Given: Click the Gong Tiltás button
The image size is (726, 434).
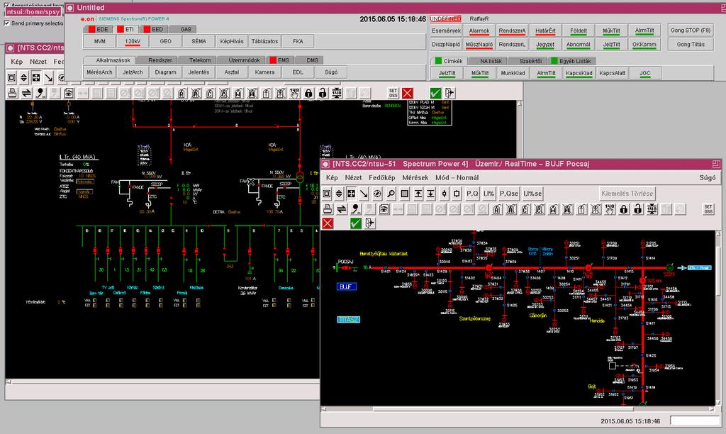Looking at the screenshot, I should pyautogui.click(x=691, y=45).
